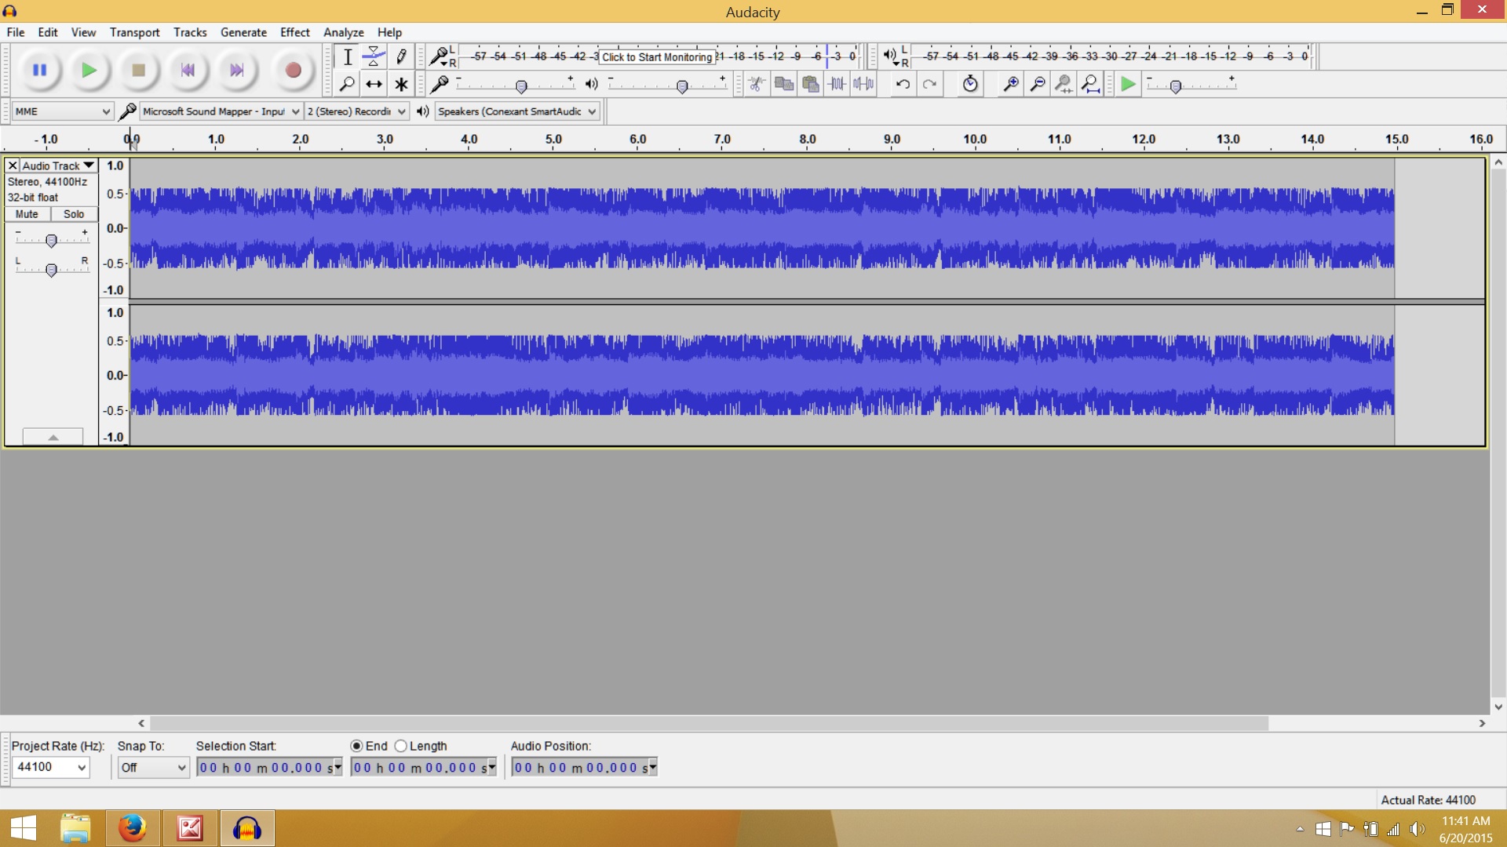
Task: Open Audio Track name dropdown menu
Action: click(x=58, y=165)
